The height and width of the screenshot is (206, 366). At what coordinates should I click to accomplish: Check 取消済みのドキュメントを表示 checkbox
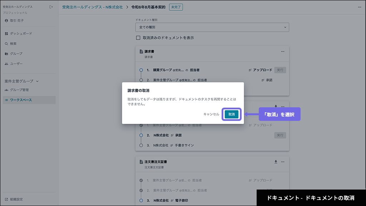pos(138,38)
